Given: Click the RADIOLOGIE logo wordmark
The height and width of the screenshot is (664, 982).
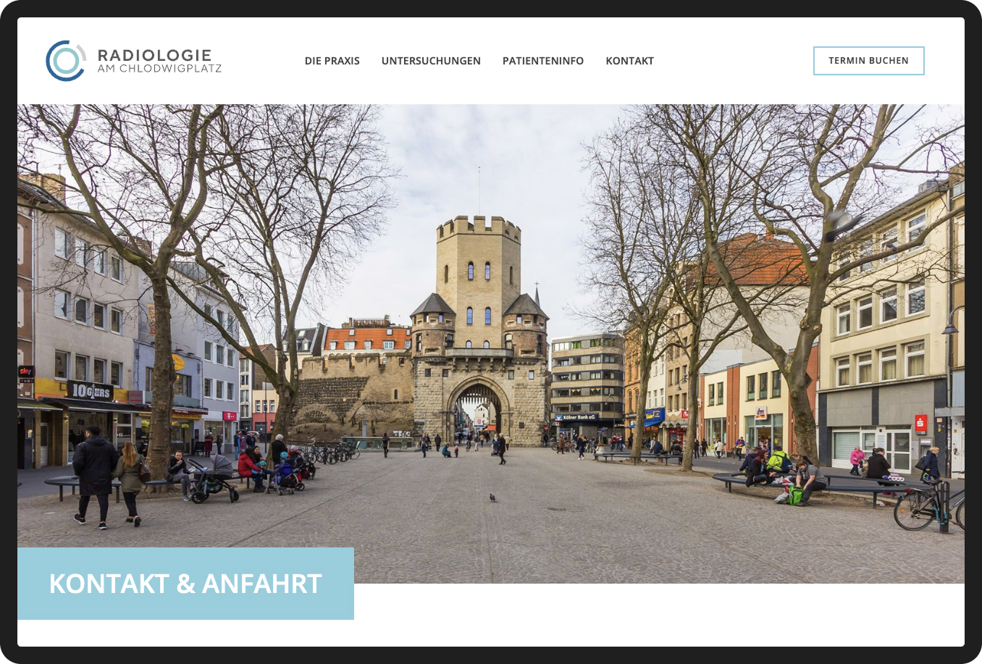Looking at the screenshot, I should pyautogui.click(x=154, y=55).
